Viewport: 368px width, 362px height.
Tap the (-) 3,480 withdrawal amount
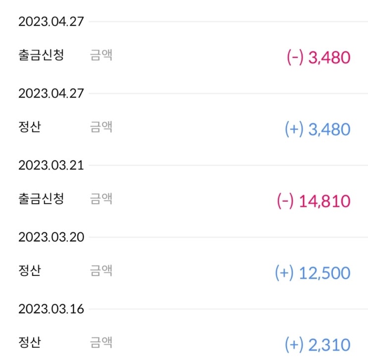[x=318, y=58]
